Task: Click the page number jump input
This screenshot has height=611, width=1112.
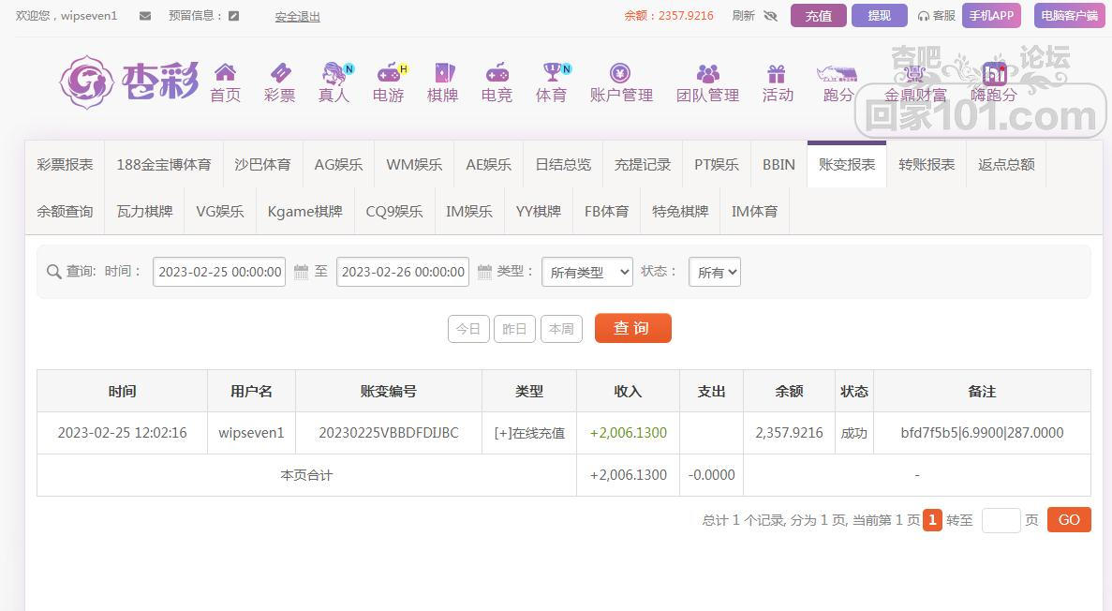Action: (1001, 520)
